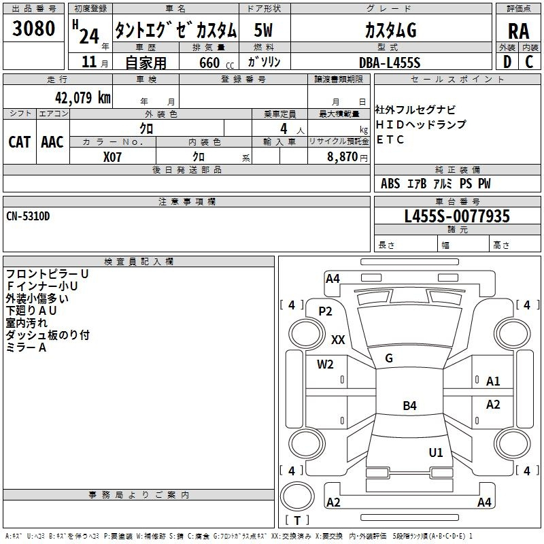This screenshot has width=544, height=544.
Task: Click damage mark U1 on diagram
Action: pyautogui.click(x=436, y=452)
